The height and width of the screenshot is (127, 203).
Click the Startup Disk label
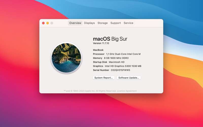(100, 62)
